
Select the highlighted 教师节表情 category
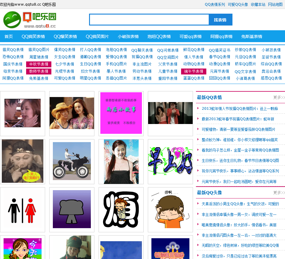point(39,71)
